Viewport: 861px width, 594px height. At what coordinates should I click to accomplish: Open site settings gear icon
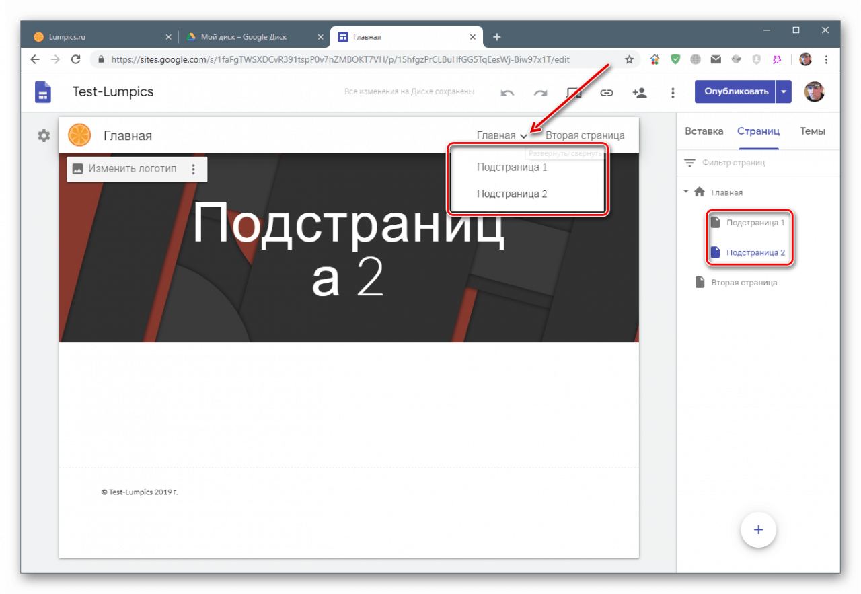coord(44,136)
